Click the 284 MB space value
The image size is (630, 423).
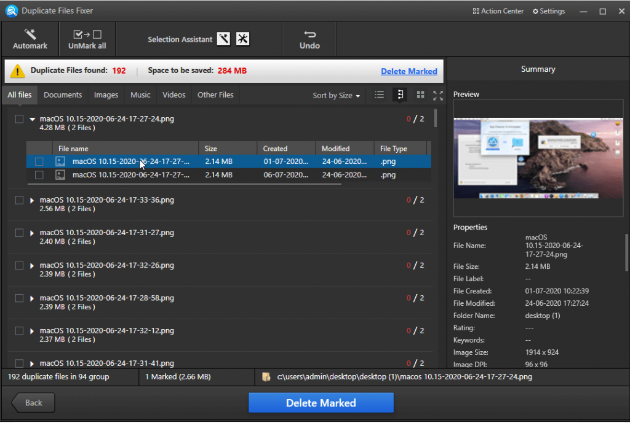pos(232,71)
